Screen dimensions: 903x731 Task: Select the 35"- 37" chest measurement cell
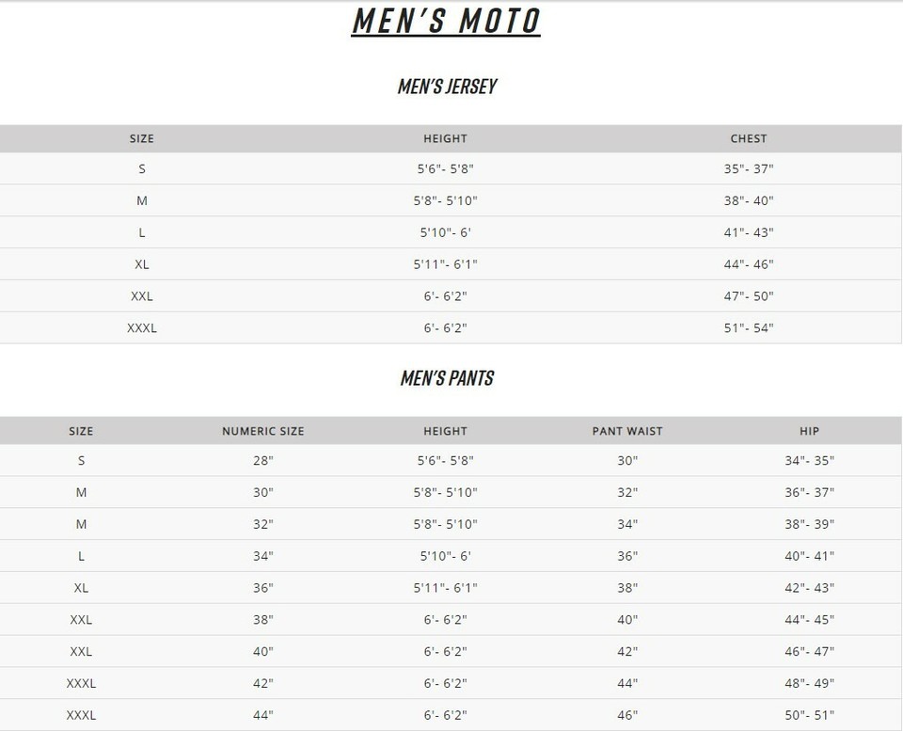[x=749, y=169]
